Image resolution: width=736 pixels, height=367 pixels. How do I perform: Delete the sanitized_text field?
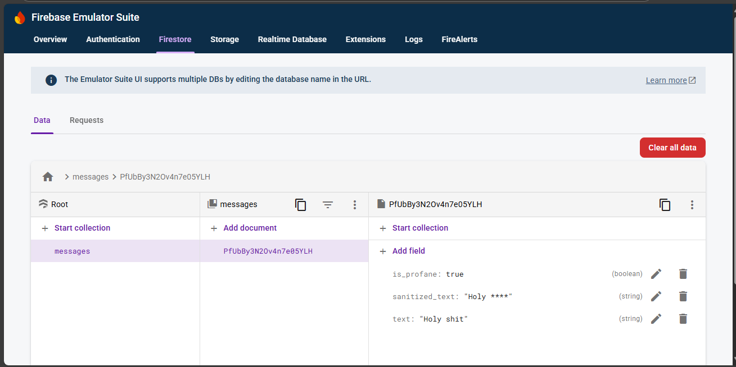pos(683,296)
